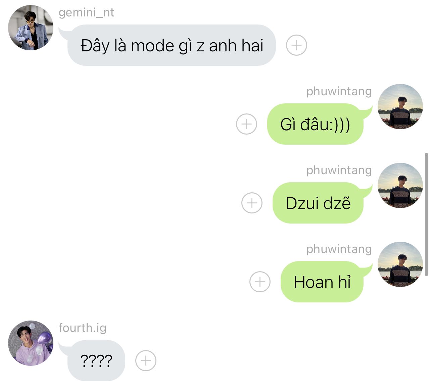Image resolution: width=431 pixels, height=388 pixels.
Task: Tap phuwintang name above "Gì đâu:)))"
Action: tap(339, 91)
